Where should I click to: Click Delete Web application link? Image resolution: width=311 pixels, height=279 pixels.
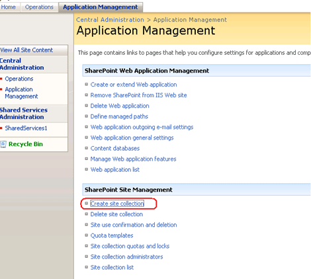(120, 106)
